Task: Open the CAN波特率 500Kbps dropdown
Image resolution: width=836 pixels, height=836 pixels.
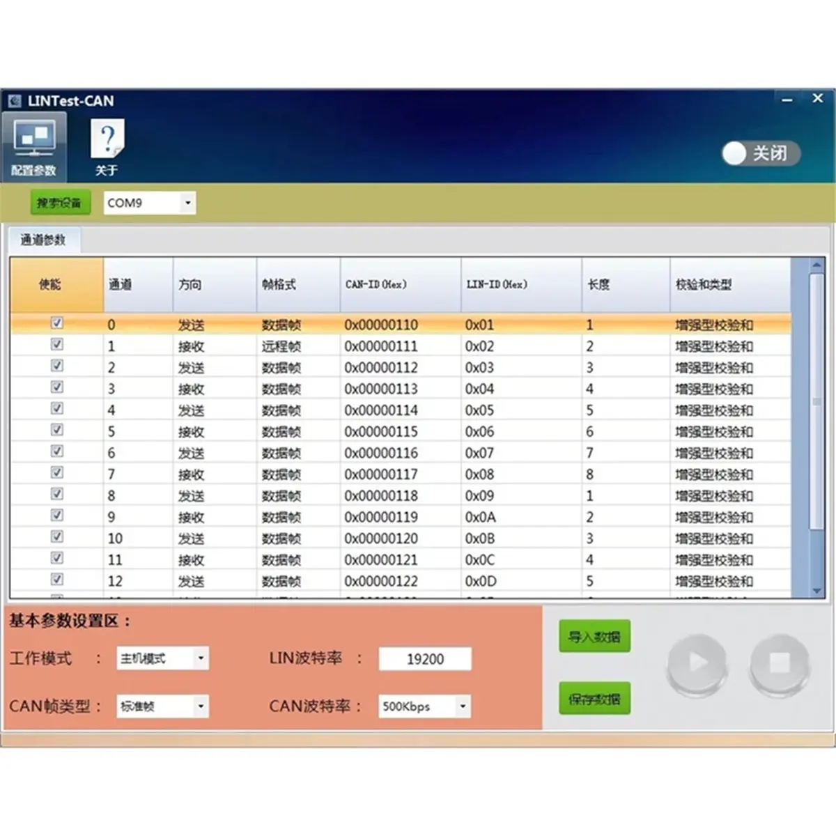Action: point(424,706)
